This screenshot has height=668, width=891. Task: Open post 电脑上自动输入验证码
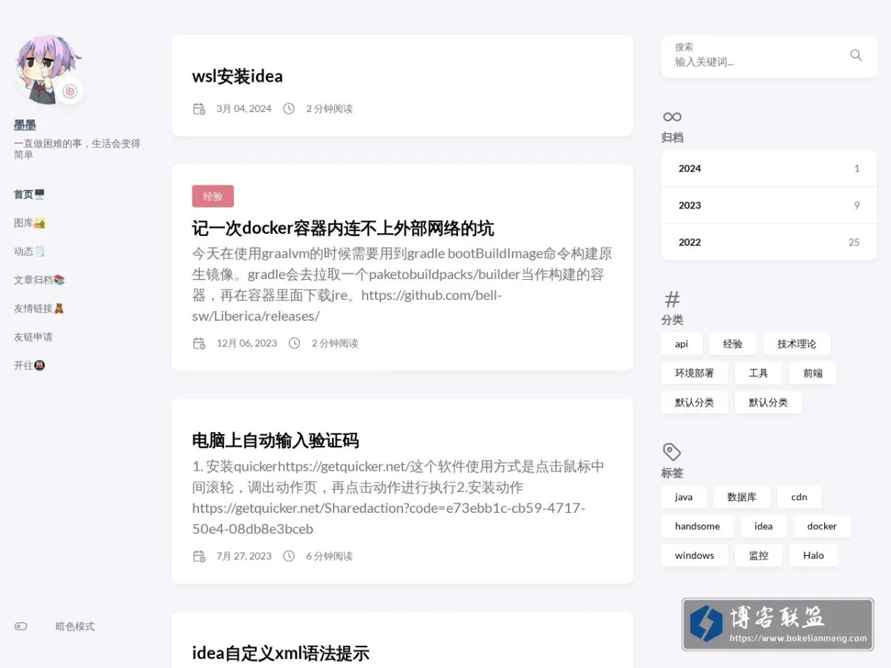pyautogui.click(x=275, y=441)
